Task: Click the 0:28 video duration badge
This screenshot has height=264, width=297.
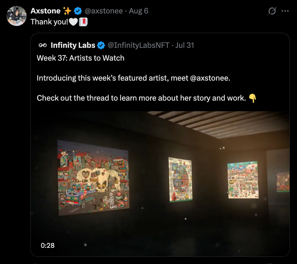Action: pyautogui.click(x=48, y=246)
